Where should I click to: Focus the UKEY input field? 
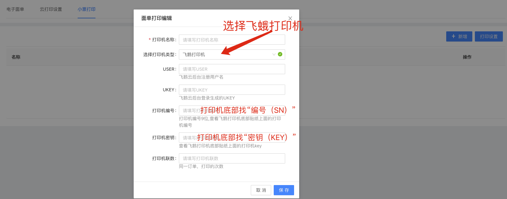tap(232, 90)
